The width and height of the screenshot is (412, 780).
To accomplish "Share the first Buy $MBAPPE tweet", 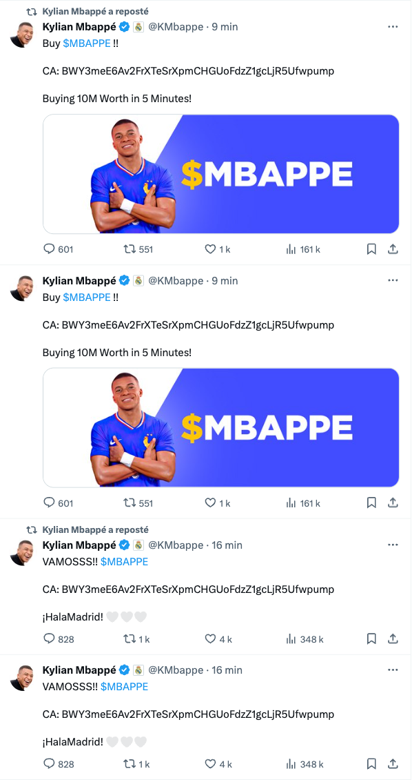I will tap(393, 249).
